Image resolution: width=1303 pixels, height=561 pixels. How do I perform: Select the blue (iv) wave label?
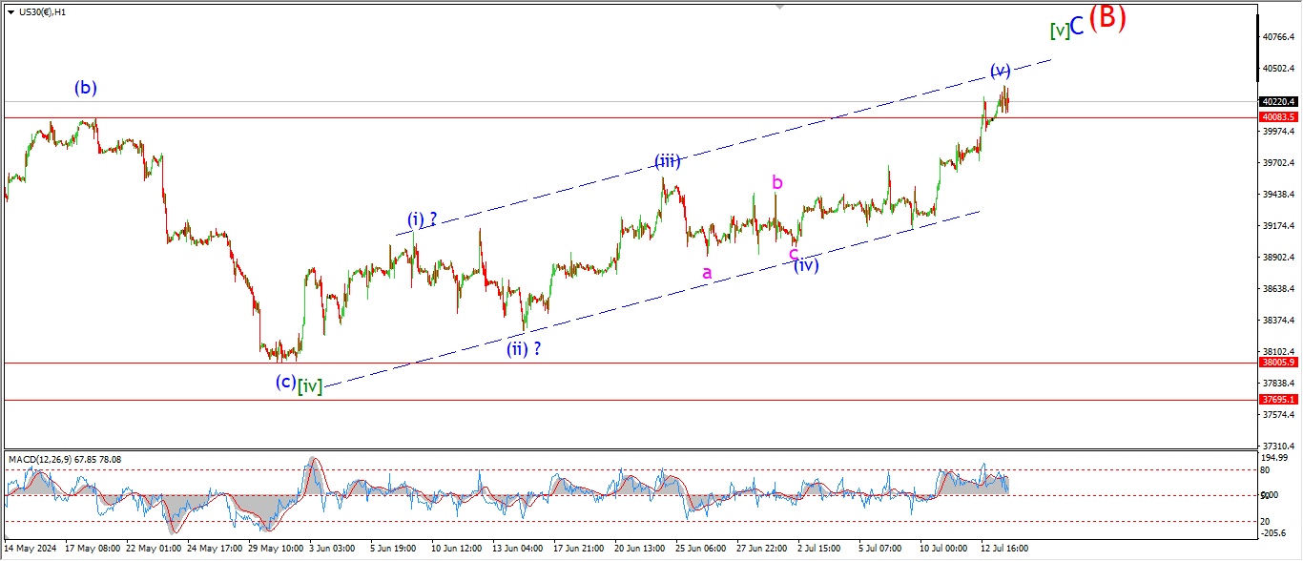click(x=806, y=264)
